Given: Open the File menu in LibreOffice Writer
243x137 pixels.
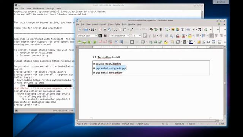Looking at the screenshot, I should [x=77, y=24].
